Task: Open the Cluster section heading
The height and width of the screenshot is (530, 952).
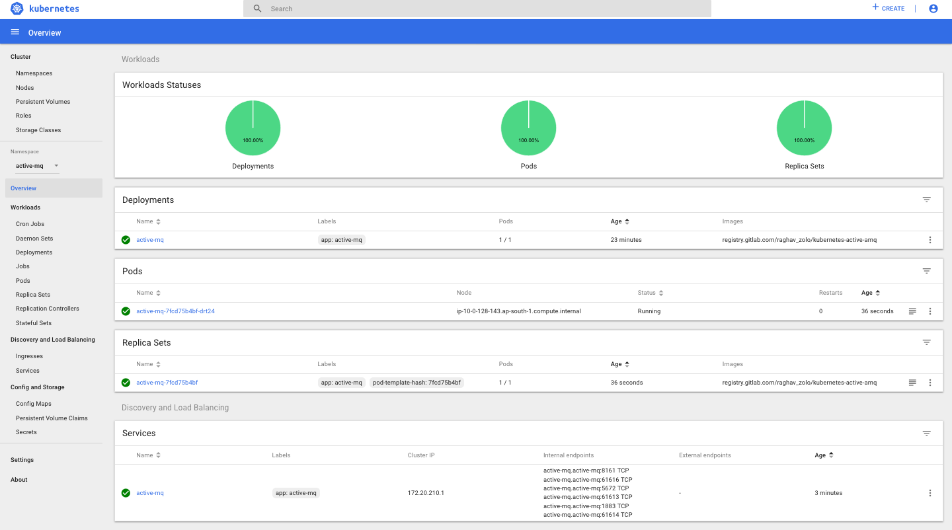Action: (x=20, y=57)
